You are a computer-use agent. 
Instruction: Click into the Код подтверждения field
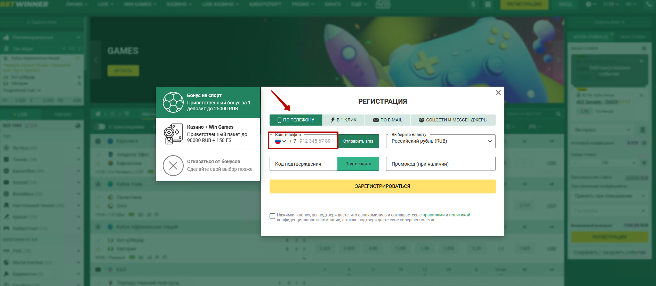pos(303,164)
